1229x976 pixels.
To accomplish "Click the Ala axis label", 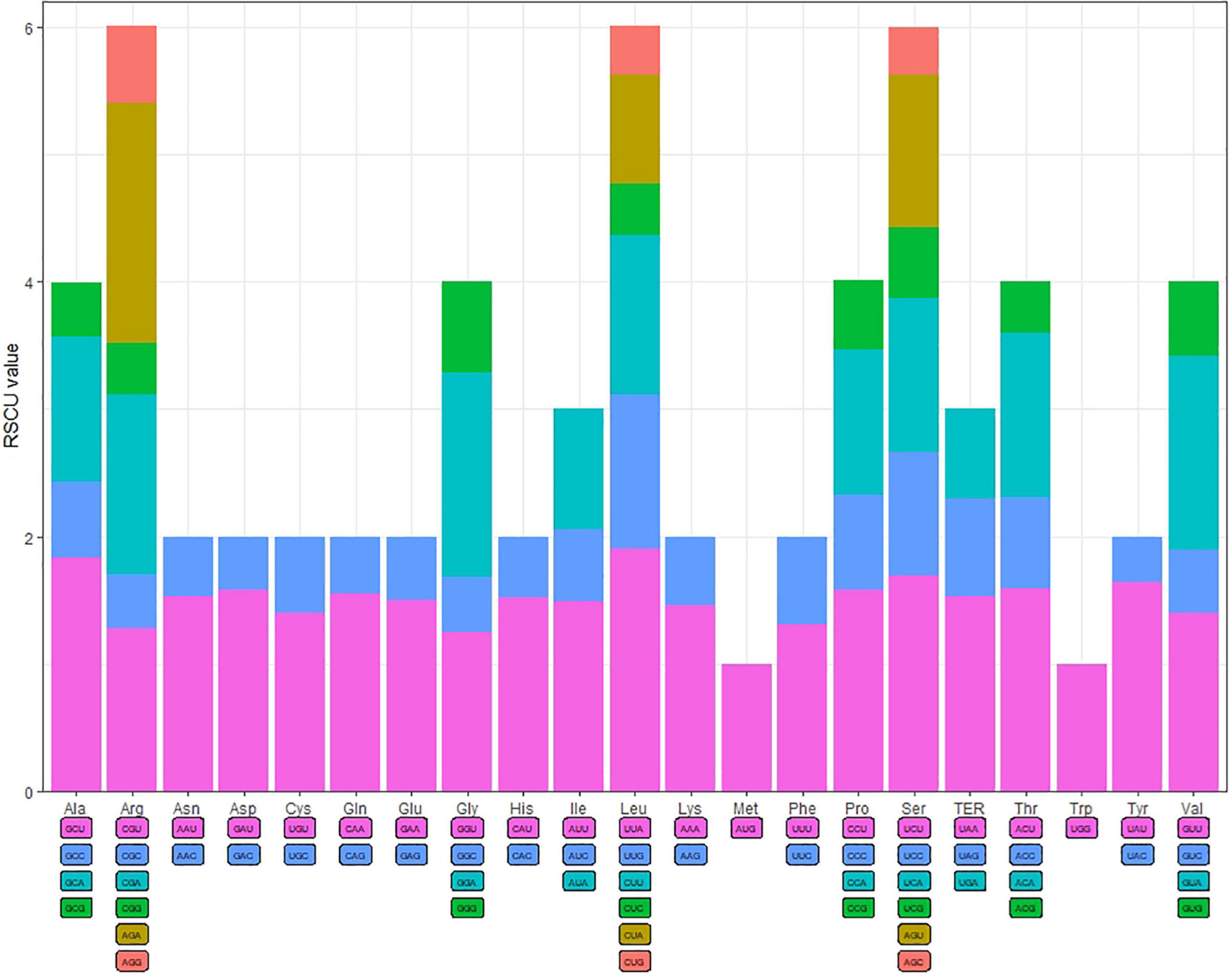I will pos(75,808).
